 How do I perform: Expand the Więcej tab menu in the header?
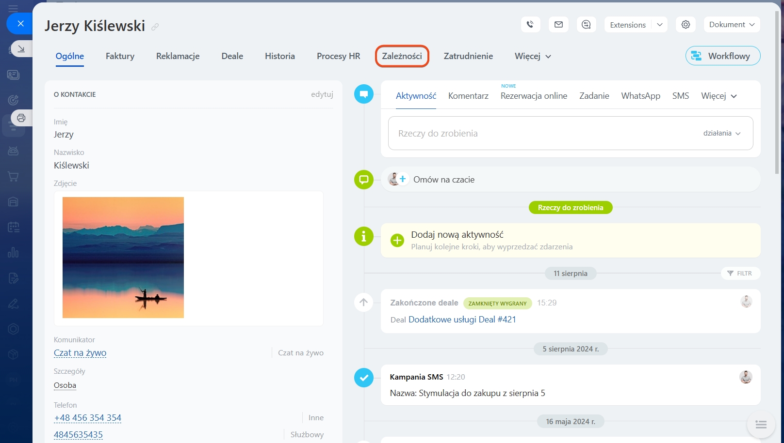pos(533,56)
